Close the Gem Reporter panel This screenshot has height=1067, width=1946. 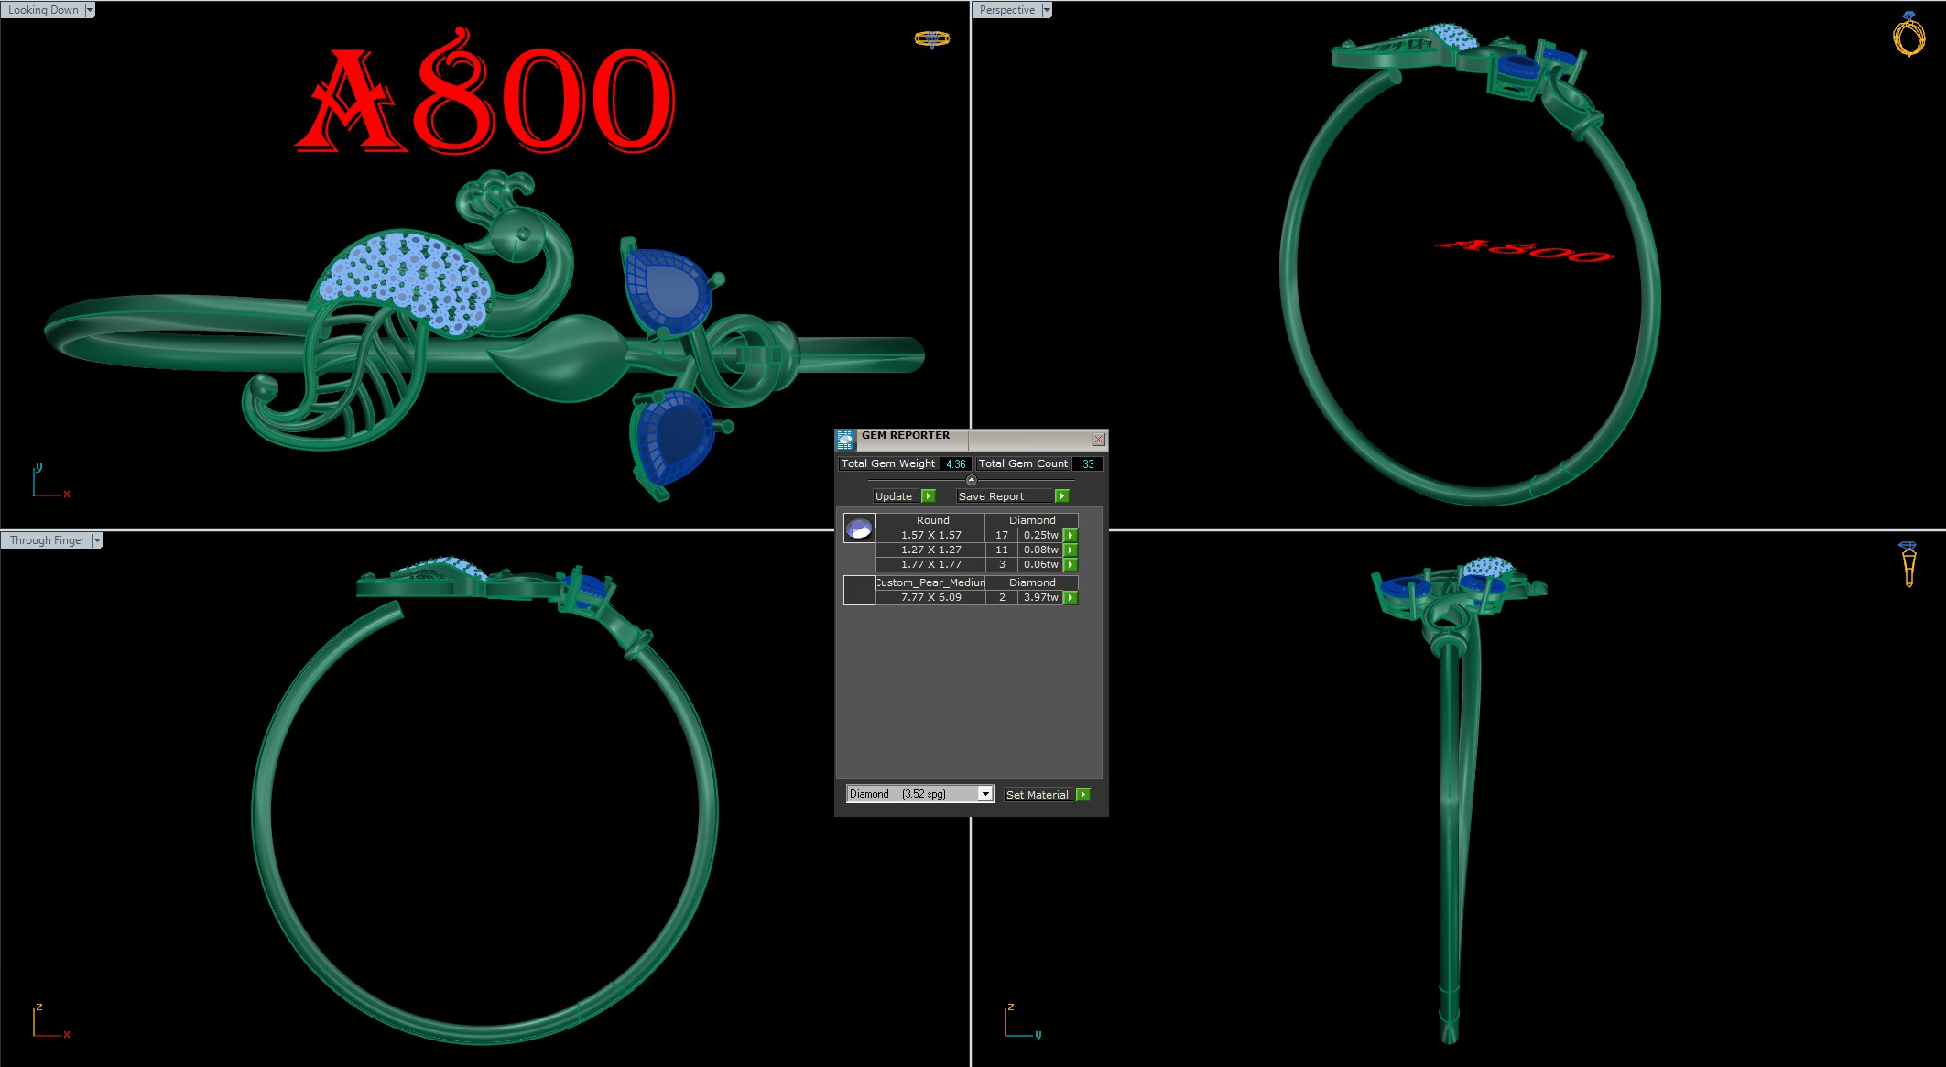click(x=1098, y=440)
